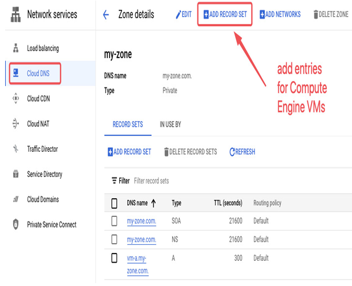The image size is (352, 286).
Task: Refresh the record sets list
Action: (x=242, y=152)
